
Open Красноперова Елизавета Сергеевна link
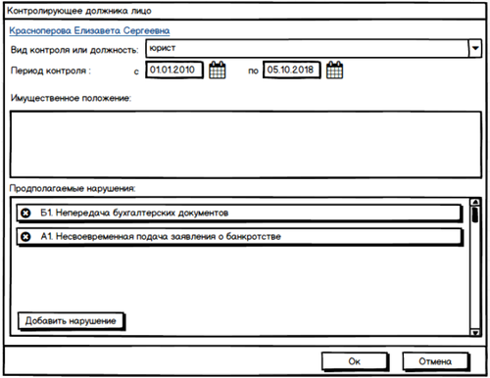click(89, 30)
